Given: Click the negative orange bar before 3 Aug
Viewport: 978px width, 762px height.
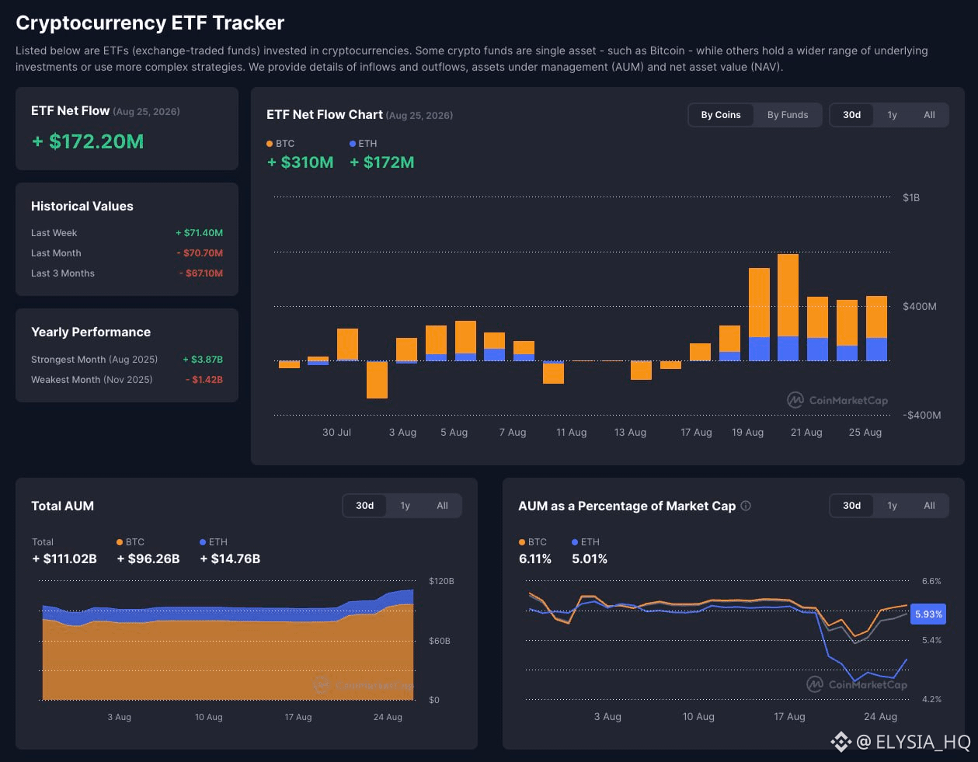Looking at the screenshot, I should 377,380.
